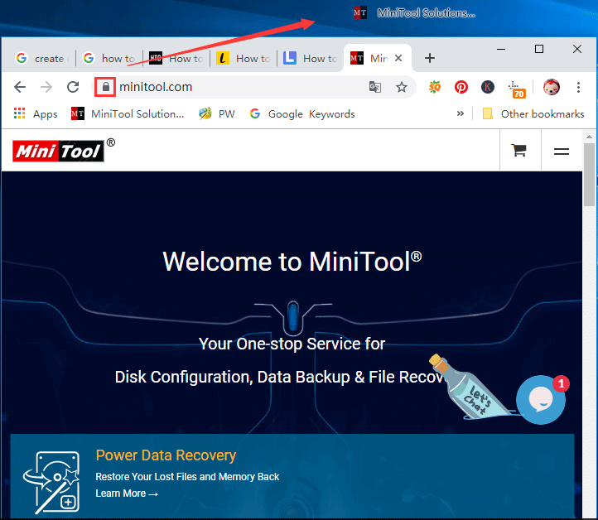Switch to the Google 'how to' tab
Screen dimensions: 598x520
[x=109, y=58]
